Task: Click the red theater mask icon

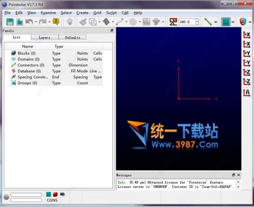Action: point(243,22)
